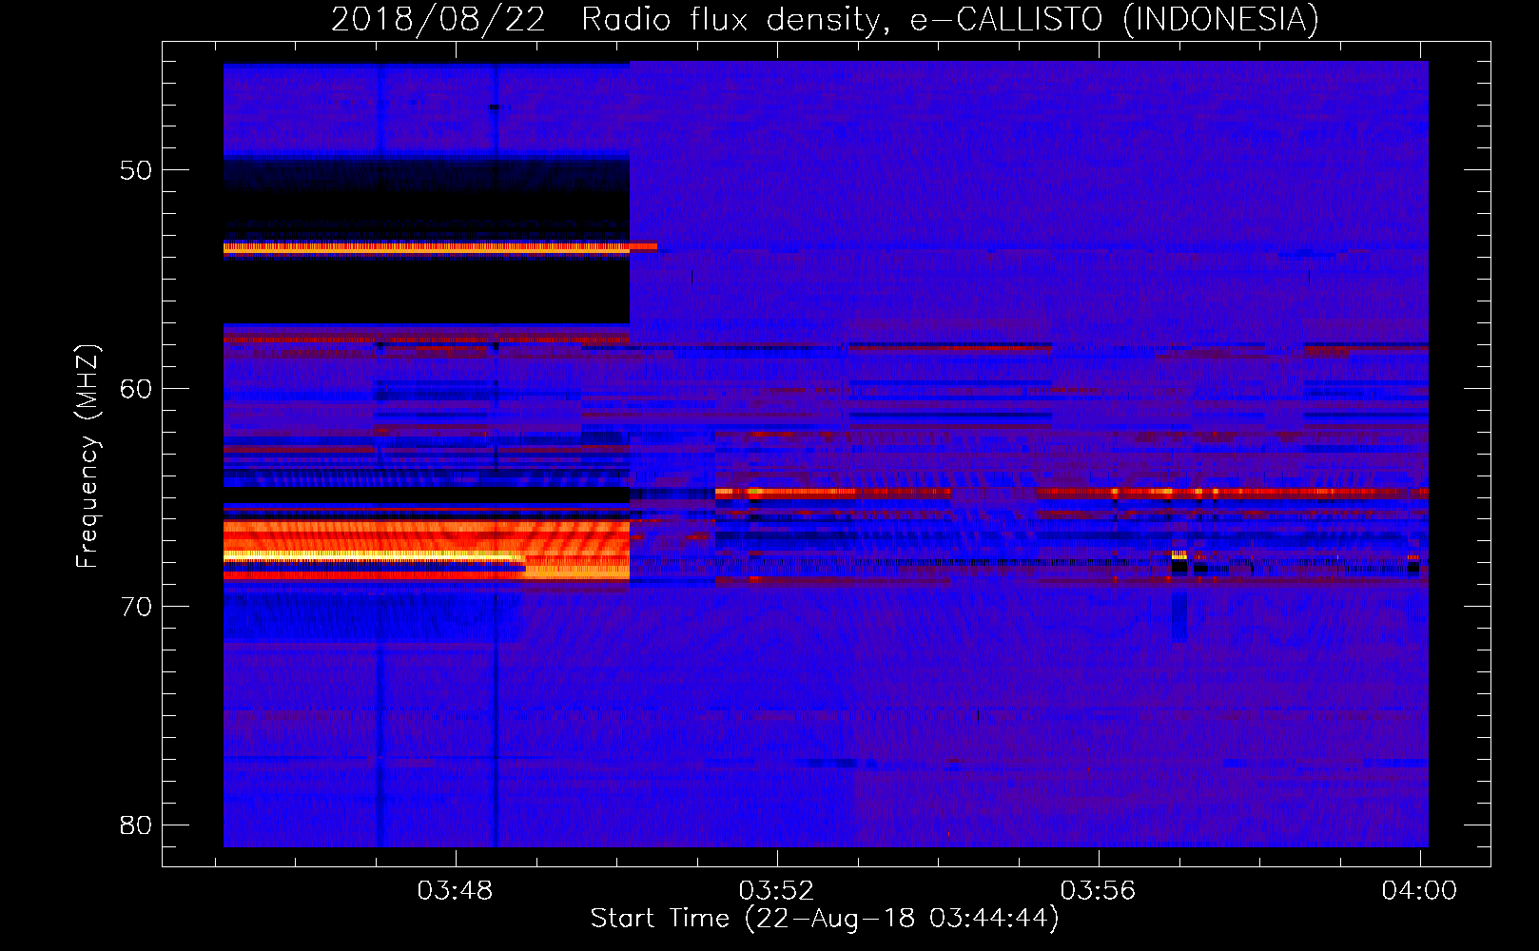Click the '70' frequency tick label
Viewport: 1539px width, 951px height.
click(136, 607)
